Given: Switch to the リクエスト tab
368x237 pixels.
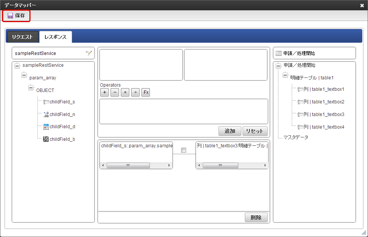Looking at the screenshot, I should coord(22,37).
